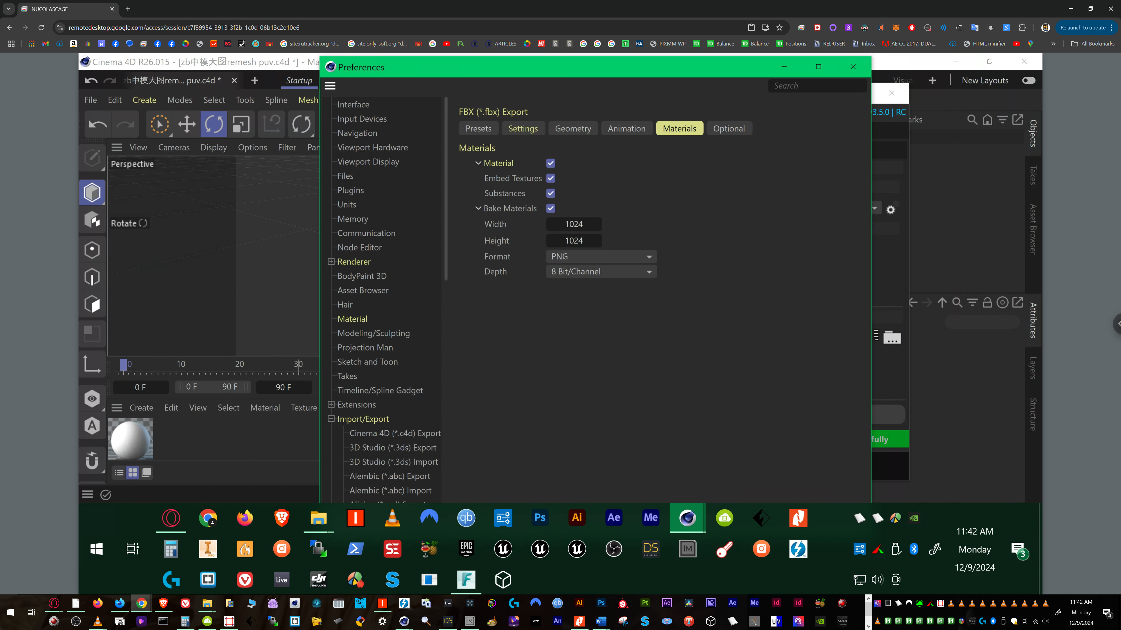Click the Preferences Search field
The width and height of the screenshot is (1121, 630).
[817, 86]
